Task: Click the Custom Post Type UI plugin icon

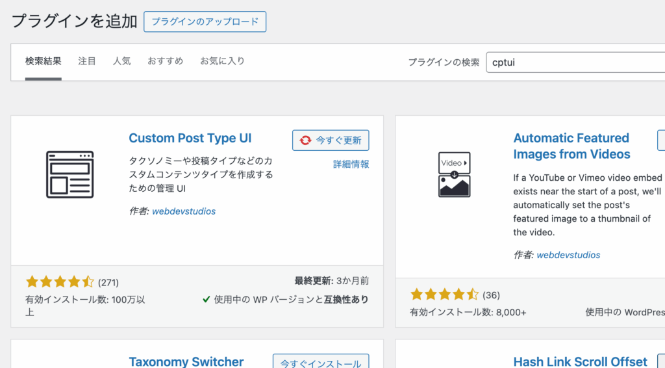Action: click(70, 174)
